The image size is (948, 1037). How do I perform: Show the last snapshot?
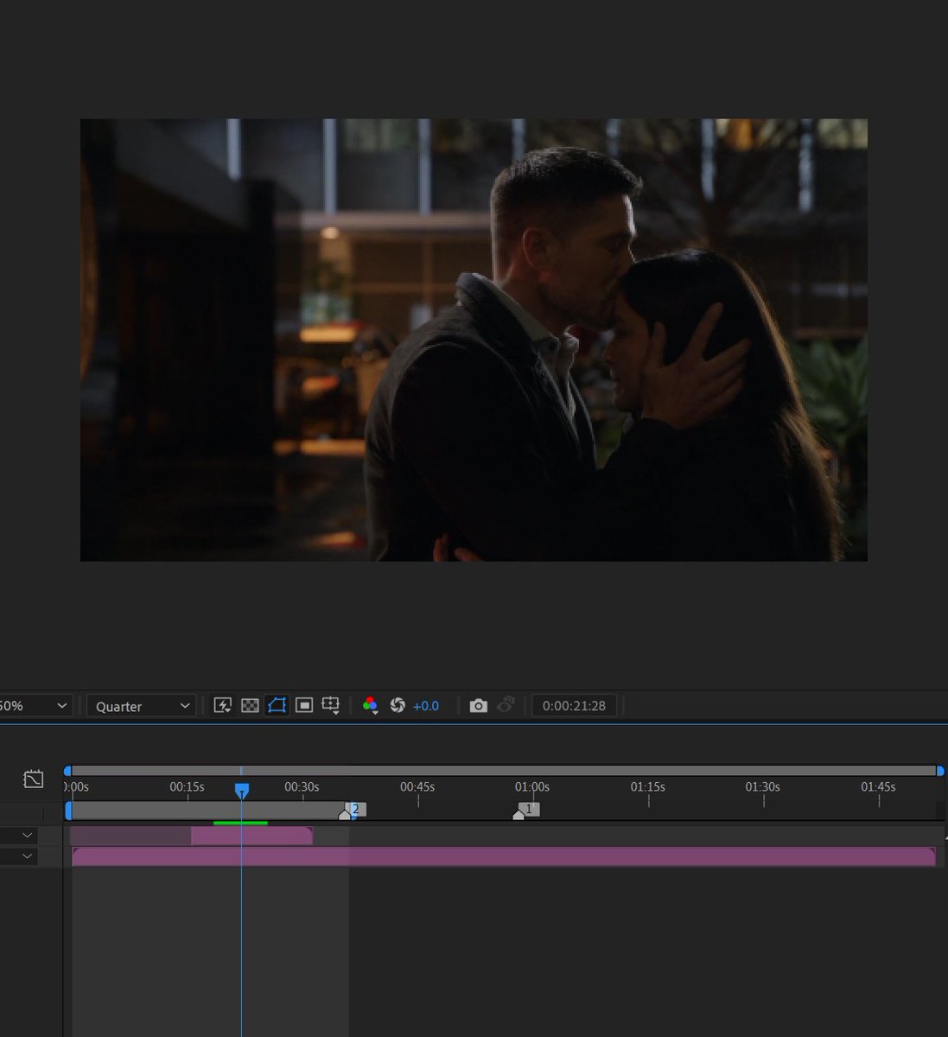click(x=506, y=705)
